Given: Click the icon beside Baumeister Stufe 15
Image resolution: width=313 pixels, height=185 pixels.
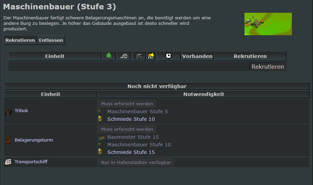Looking at the screenshot, I should [x=101, y=137].
